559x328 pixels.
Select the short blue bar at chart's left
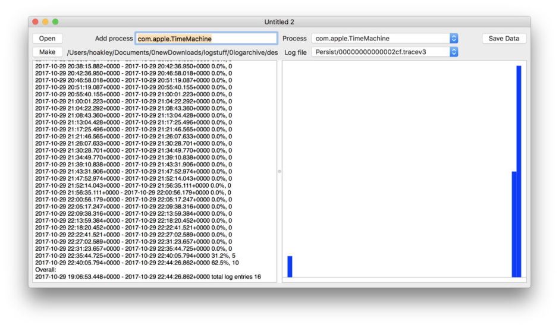point(290,266)
